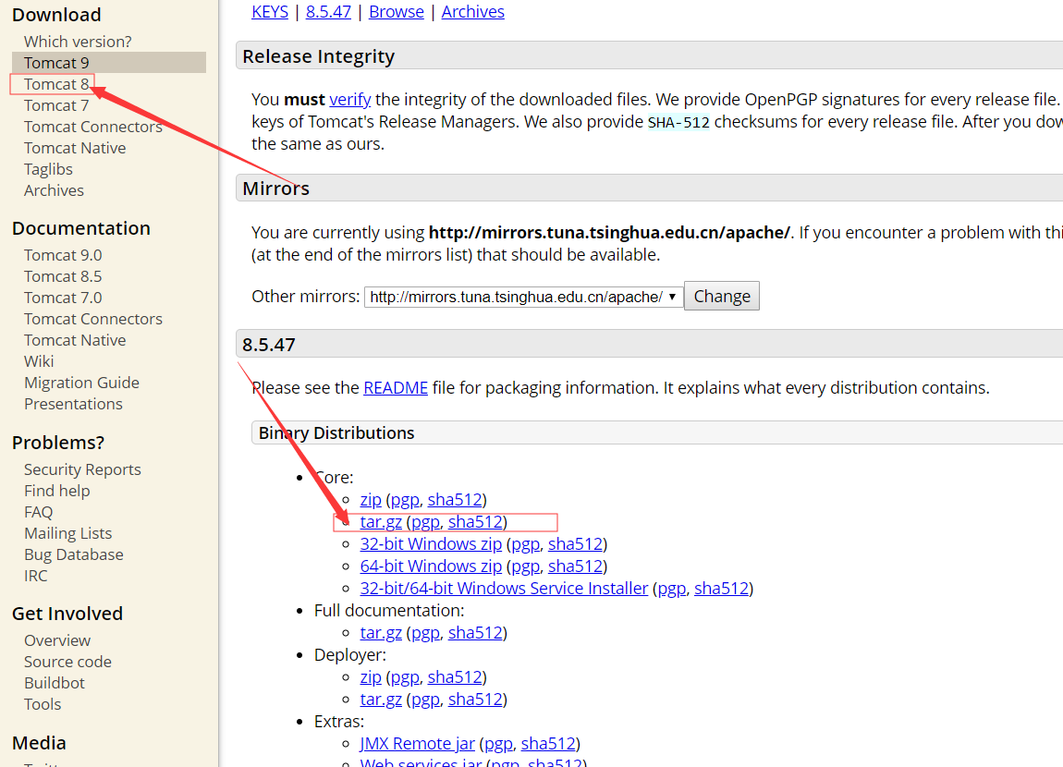This screenshot has height=767, width=1063.
Task: Open the 8.5.47 link at top
Action: click(328, 11)
